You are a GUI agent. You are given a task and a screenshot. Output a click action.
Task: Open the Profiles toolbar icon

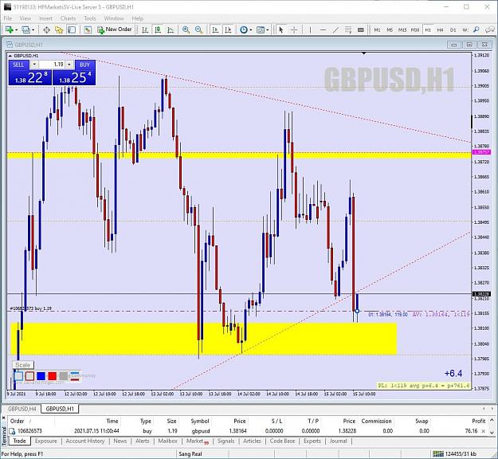point(25,29)
